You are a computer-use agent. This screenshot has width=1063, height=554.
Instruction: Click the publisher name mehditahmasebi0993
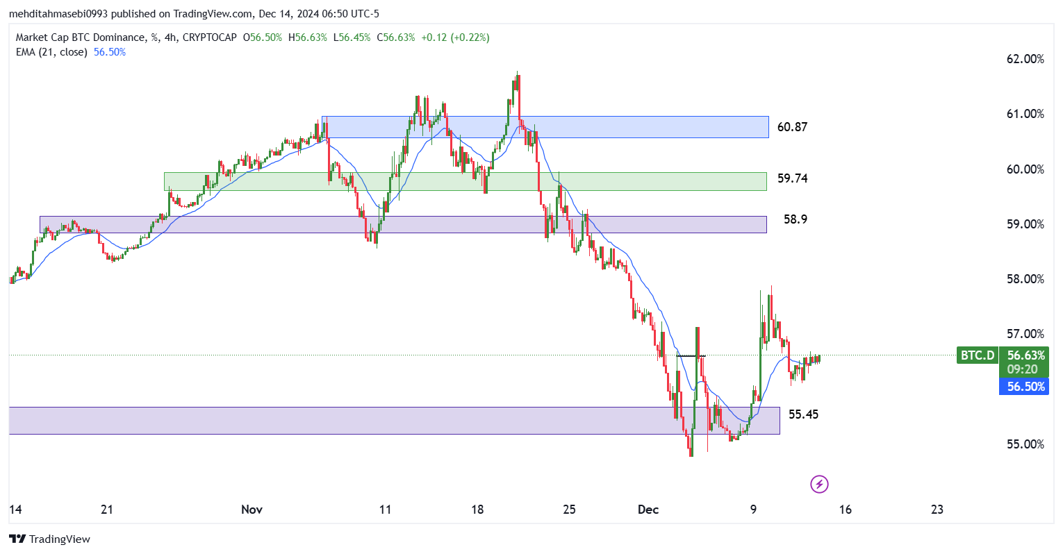58,14
